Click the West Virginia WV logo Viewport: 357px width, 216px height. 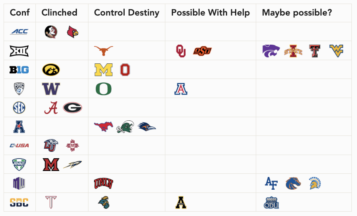click(x=336, y=51)
